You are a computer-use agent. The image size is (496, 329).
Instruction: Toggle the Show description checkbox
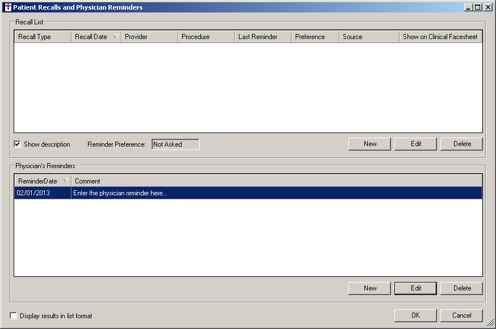[x=17, y=144]
